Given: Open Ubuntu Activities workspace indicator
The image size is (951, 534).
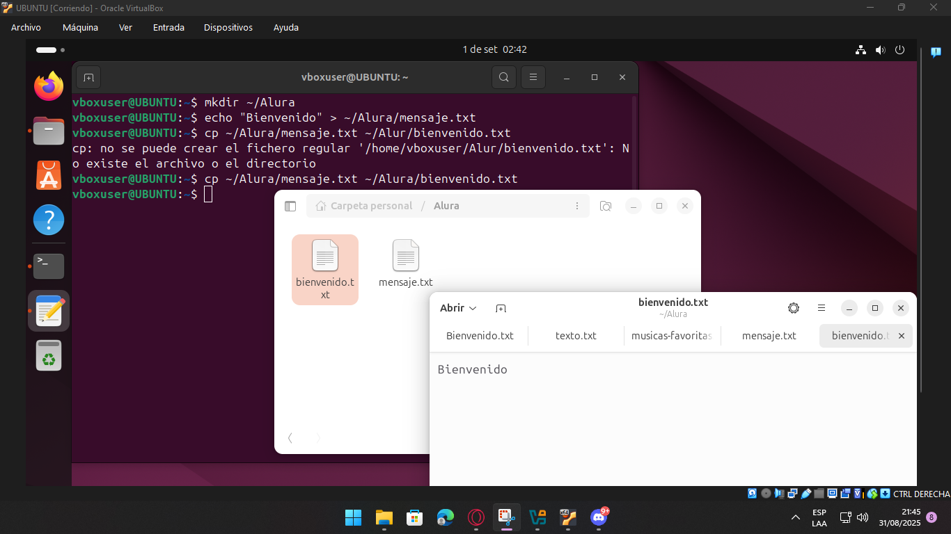Looking at the screenshot, I should click(50, 50).
